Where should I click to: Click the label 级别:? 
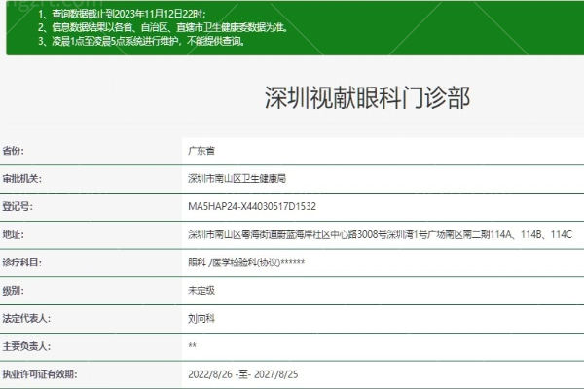tap(13, 291)
